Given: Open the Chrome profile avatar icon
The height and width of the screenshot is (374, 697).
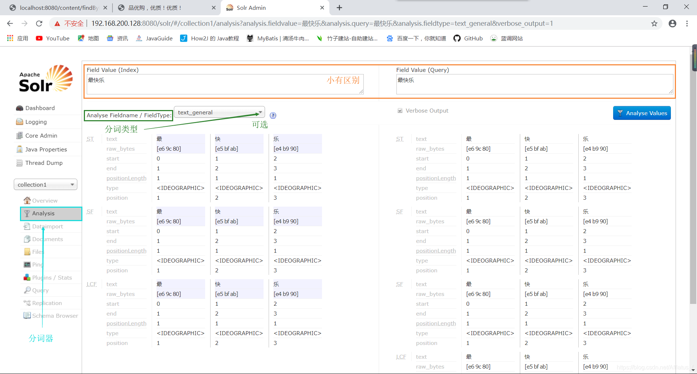Looking at the screenshot, I should point(672,24).
